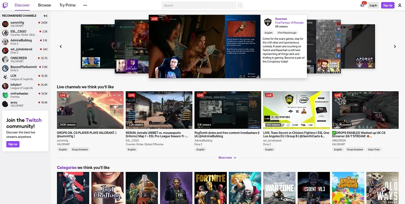Open the Counter-Strike category cover
The height and width of the screenshot is (204, 405).
(176, 188)
